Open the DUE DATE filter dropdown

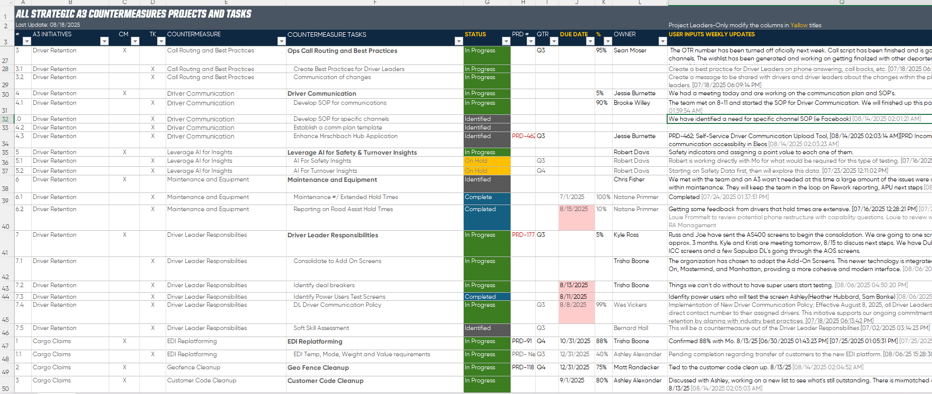(590, 41)
